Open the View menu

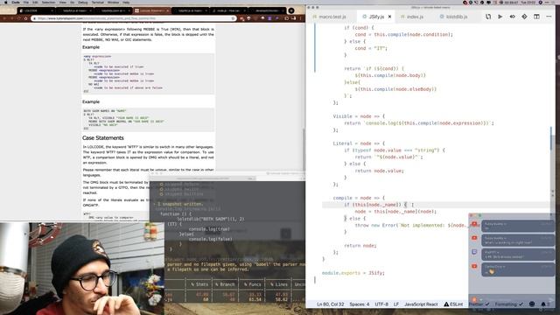[x=62, y=2]
